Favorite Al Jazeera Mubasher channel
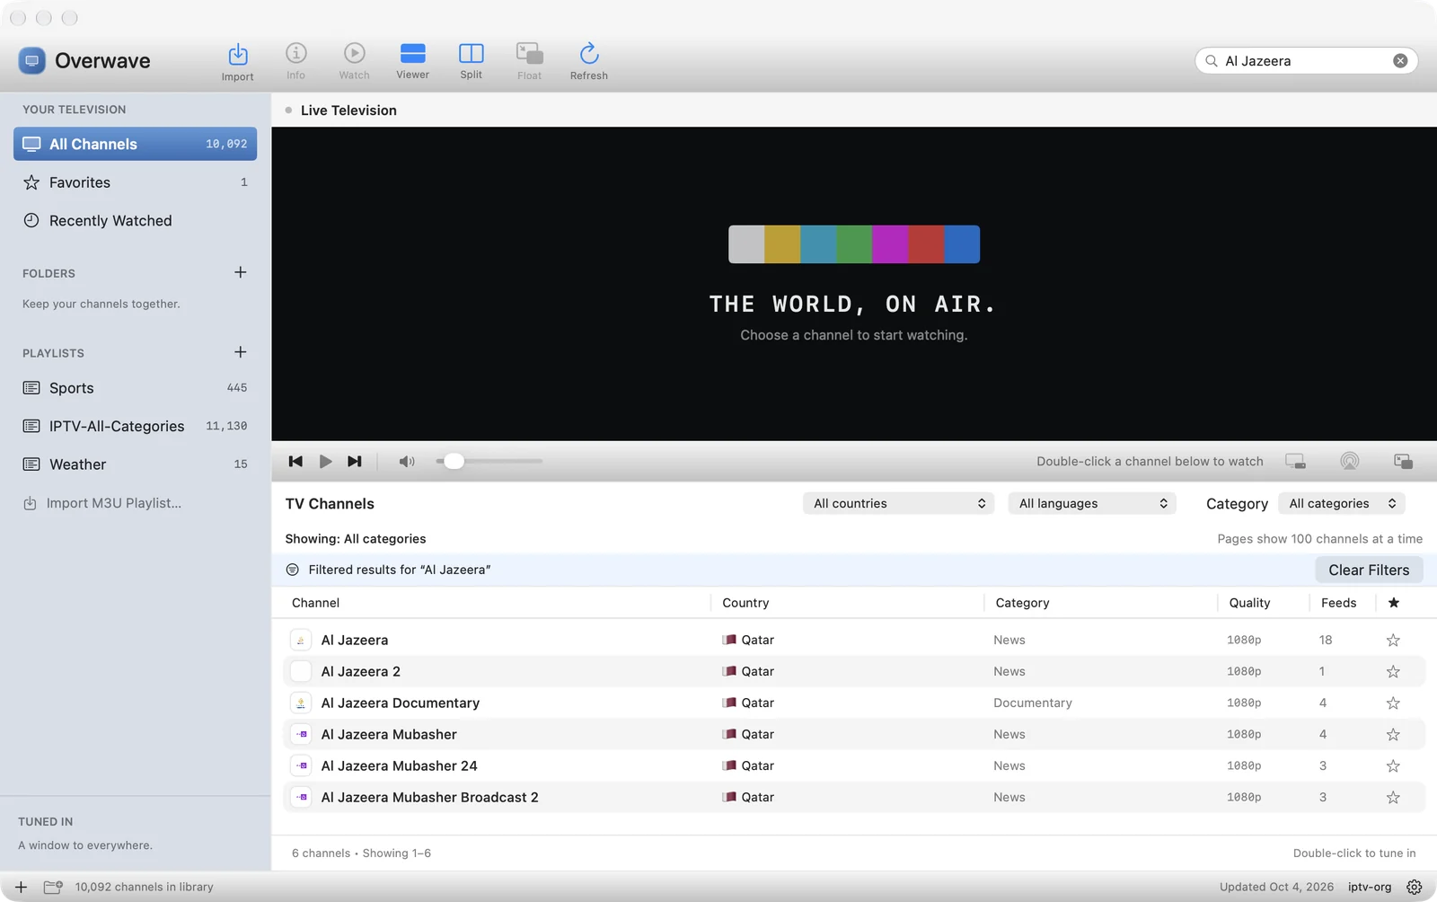1437x902 pixels. pyautogui.click(x=1393, y=734)
